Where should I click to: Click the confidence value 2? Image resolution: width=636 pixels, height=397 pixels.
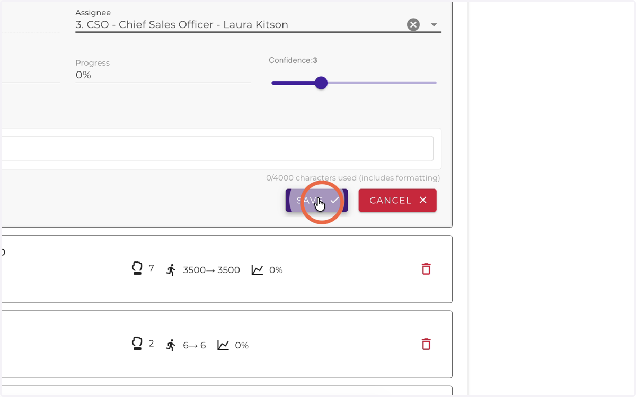pos(151,344)
